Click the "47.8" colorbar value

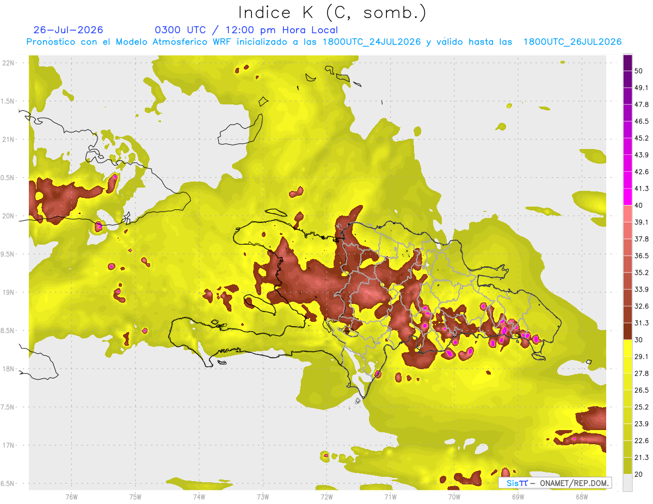pyautogui.click(x=642, y=104)
